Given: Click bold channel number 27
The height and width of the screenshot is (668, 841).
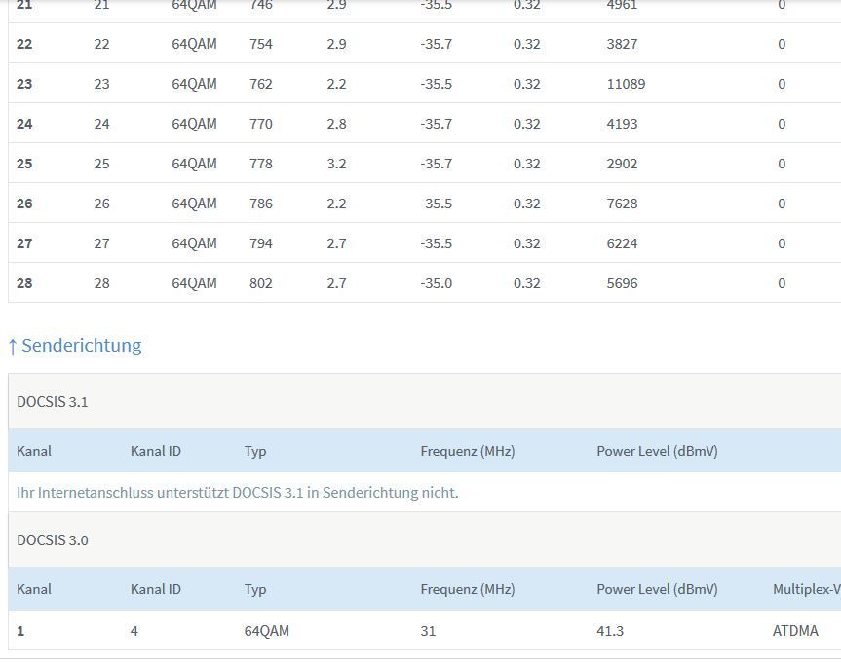Looking at the screenshot, I should pos(24,243).
